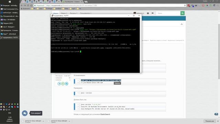
Task: Open the Other bookmarks folder
Action: click(x=65, y=9)
